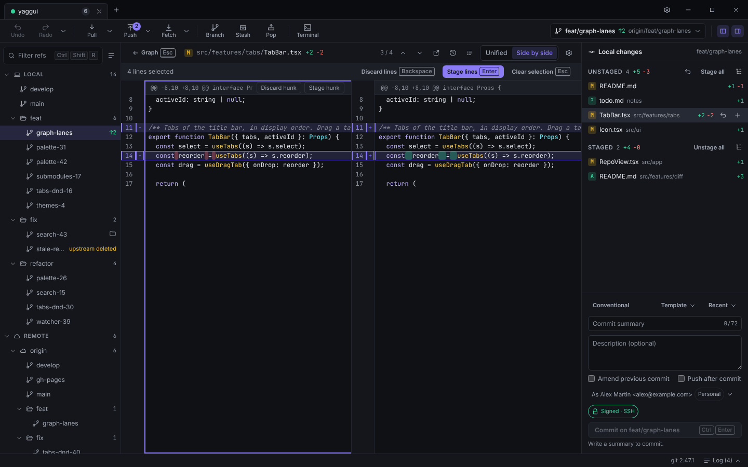This screenshot has width=748, height=467.
Task: Add a new tab with plus
Action: tap(116, 10)
